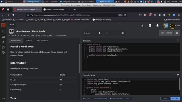Open the Pocket save icon
The height and width of the screenshot is (102, 182).
[140, 15]
